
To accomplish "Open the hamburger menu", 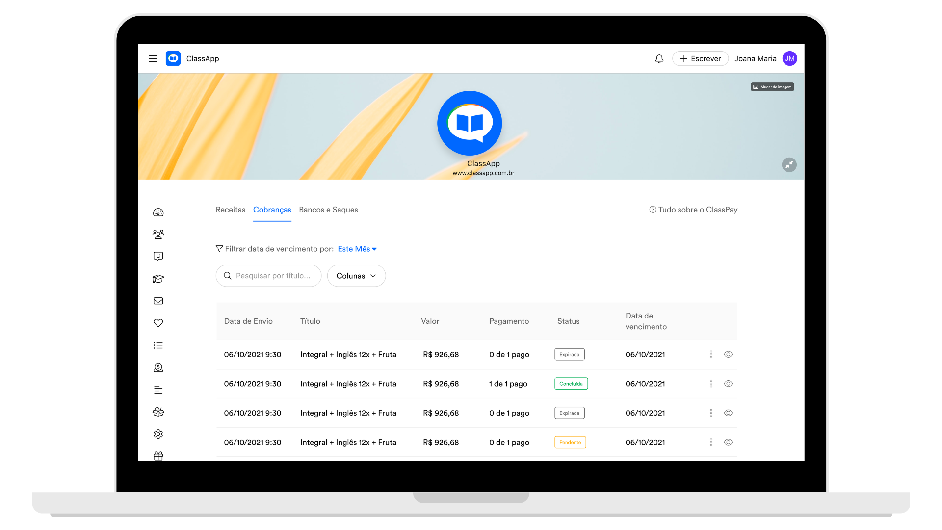I will (x=153, y=58).
